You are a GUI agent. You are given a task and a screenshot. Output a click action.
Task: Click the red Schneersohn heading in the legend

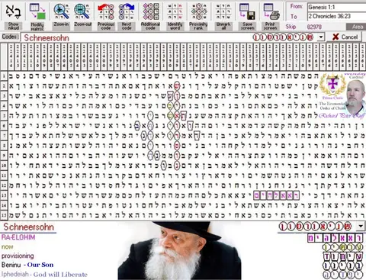[28, 227]
